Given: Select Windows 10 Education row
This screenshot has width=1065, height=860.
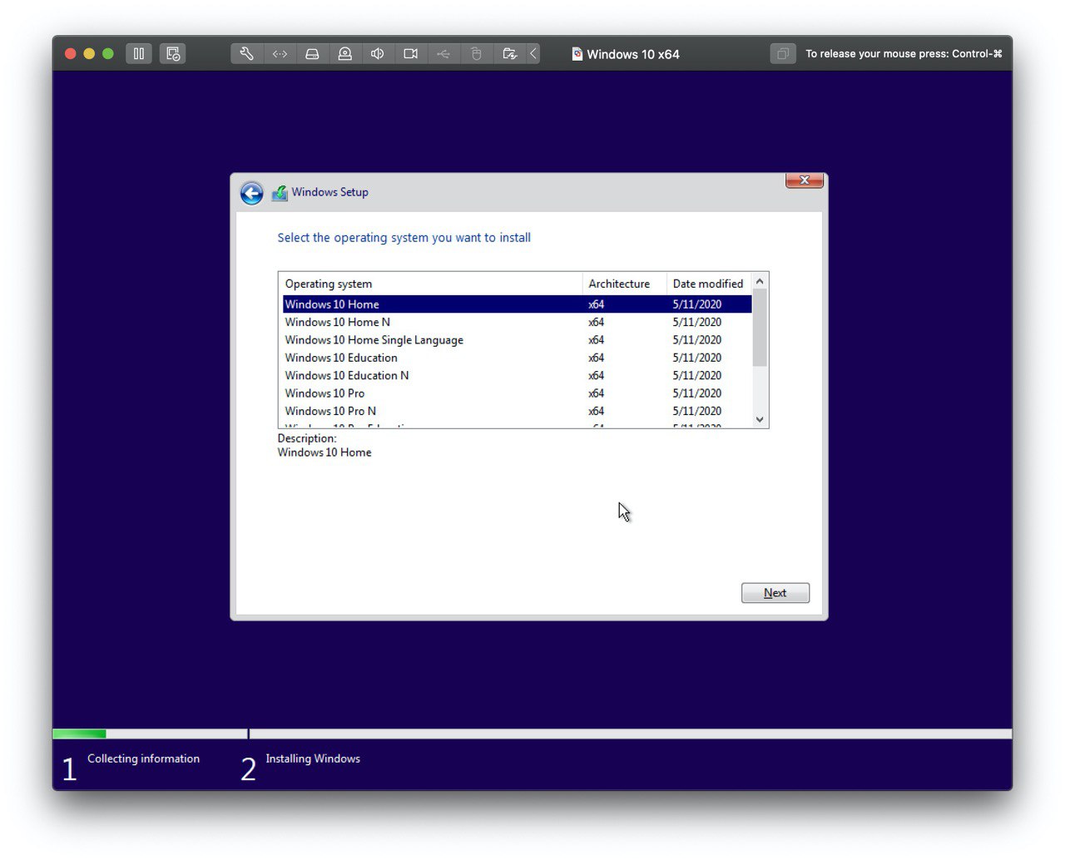Looking at the screenshot, I should (x=517, y=358).
